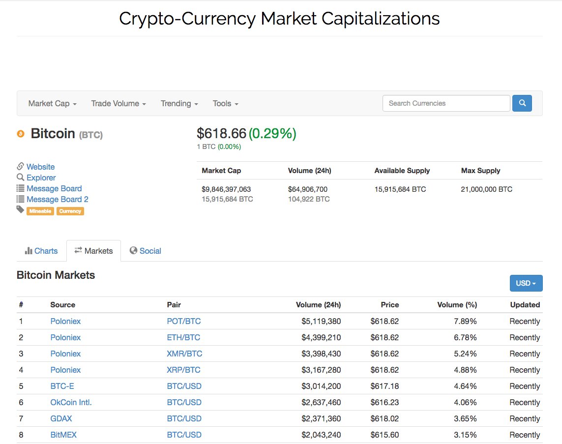Open the Poloniex exchange link

65,321
